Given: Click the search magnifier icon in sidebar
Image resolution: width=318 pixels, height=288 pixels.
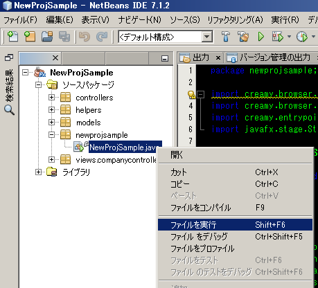Looking at the screenshot, I should click(9, 110).
